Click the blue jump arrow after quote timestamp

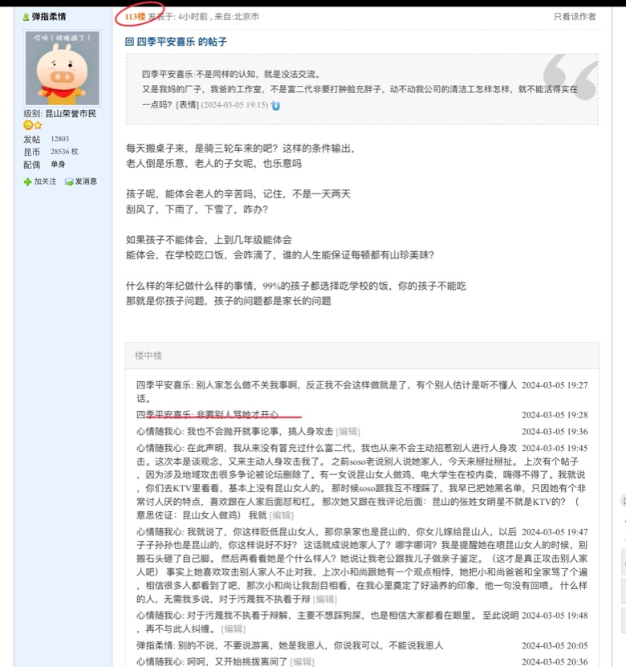[275, 105]
